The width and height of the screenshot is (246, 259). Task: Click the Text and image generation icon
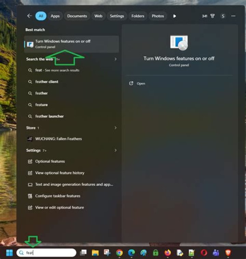[30, 185]
